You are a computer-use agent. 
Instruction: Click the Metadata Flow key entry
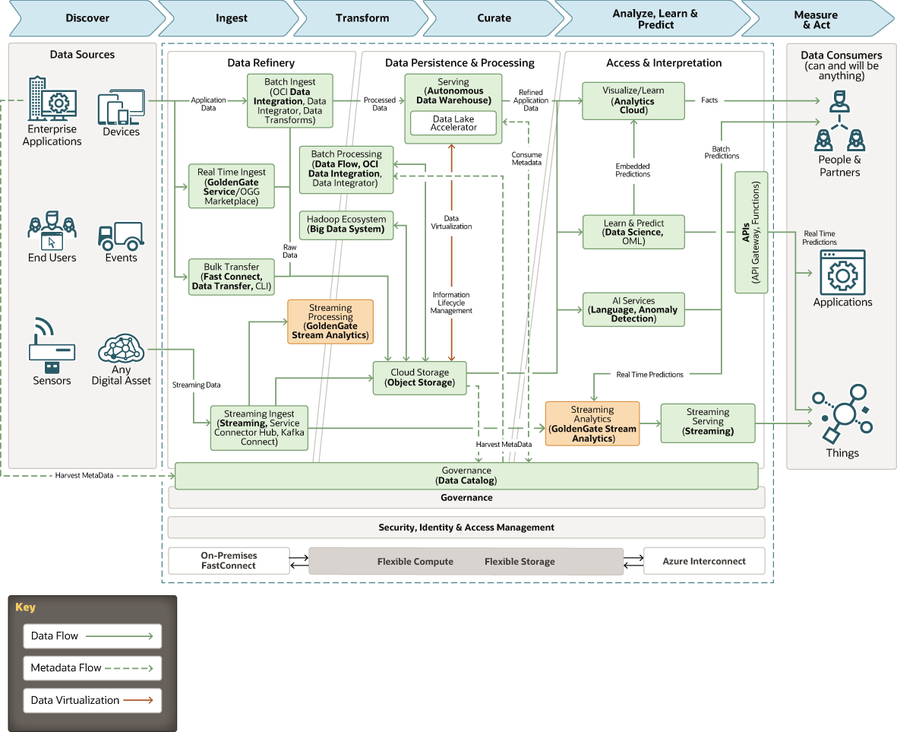click(x=92, y=668)
